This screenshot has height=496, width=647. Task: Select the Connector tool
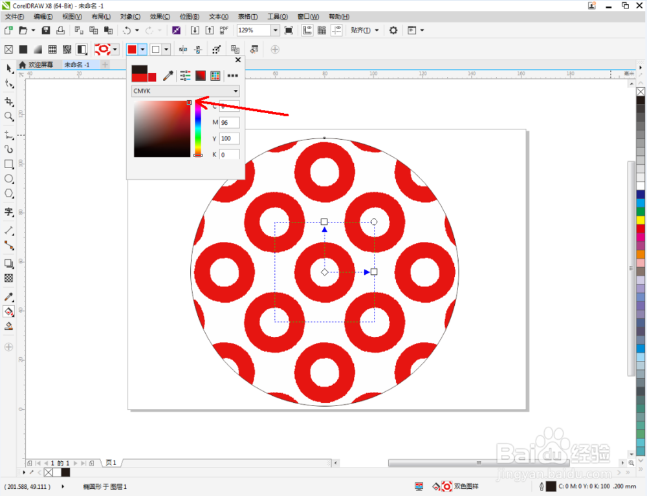(9, 246)
